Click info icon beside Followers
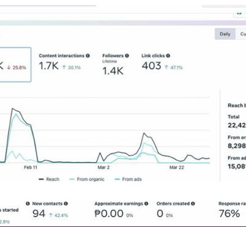 127,56
